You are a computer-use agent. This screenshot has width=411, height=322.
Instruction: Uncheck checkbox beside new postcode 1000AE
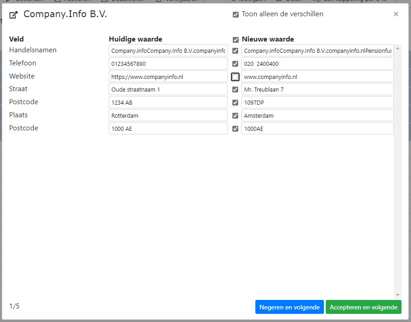pyautogui.click(x=236, y=129)
